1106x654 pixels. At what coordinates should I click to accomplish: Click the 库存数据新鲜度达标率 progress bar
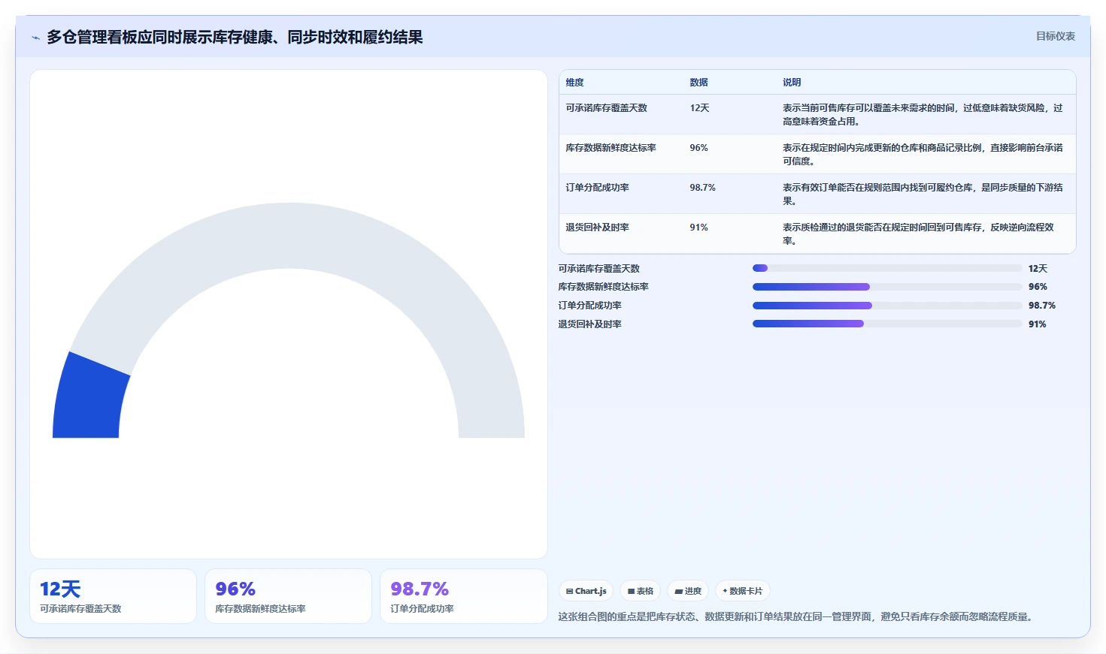pos(887,287)
